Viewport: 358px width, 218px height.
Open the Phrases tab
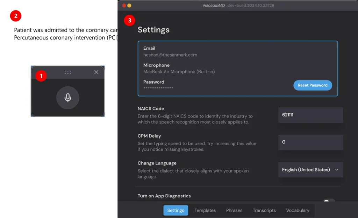[234, 210]
